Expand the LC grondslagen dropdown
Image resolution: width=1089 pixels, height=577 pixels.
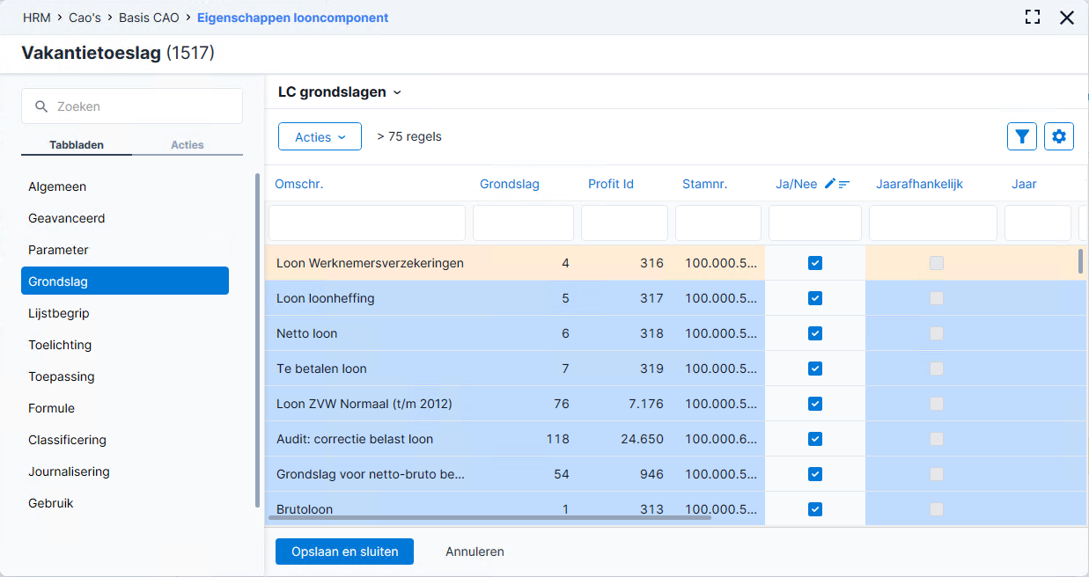pos(340,91)
